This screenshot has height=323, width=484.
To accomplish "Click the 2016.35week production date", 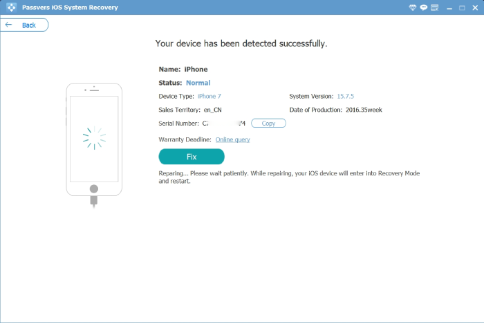I will point(364,110).
